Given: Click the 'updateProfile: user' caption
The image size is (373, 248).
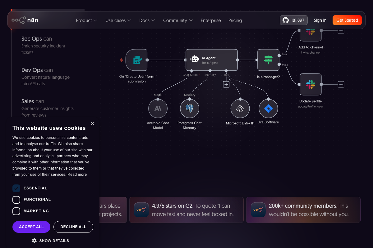Looking at the screenshot, I should tap(311, 107).
